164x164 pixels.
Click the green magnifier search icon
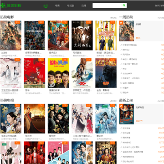click(124, 5)
